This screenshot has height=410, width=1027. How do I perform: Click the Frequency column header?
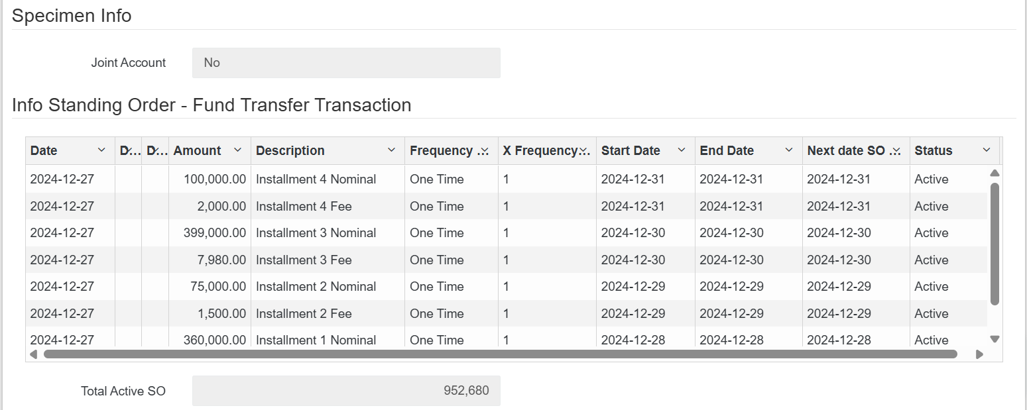[441, 150]
